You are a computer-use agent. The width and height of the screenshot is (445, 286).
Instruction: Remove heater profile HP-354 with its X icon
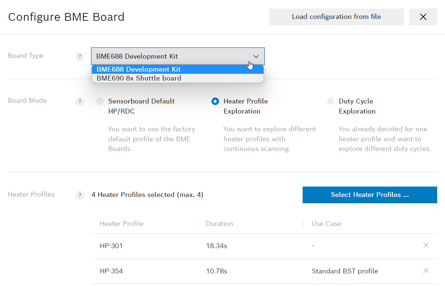[x=426, y=271]
